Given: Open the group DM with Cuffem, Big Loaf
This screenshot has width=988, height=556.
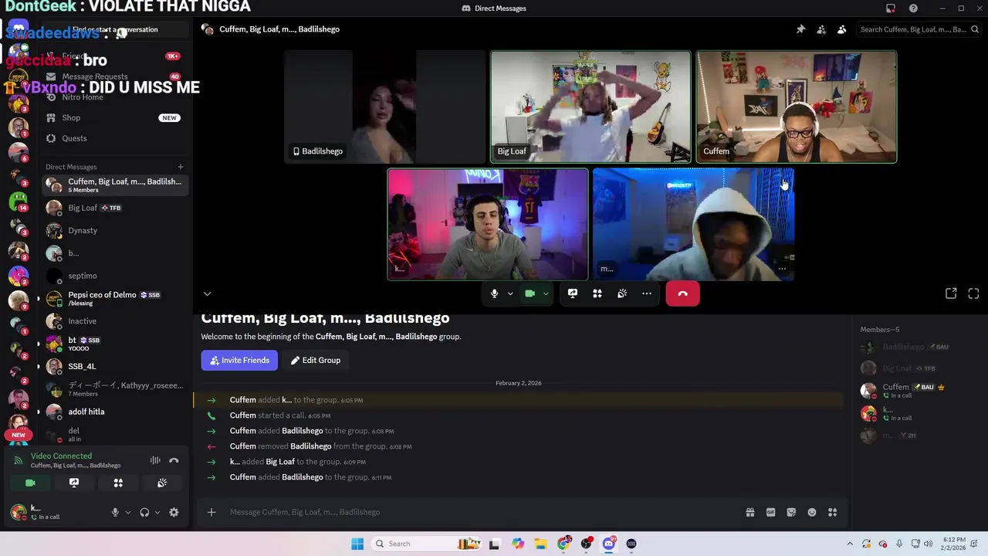Looking at the screenshot, I should pos(114,185).
